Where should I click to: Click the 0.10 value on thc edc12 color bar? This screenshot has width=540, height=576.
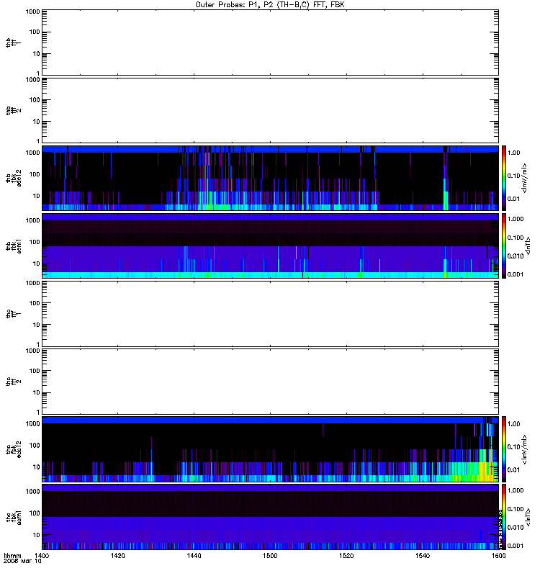(x=513, y=446)
